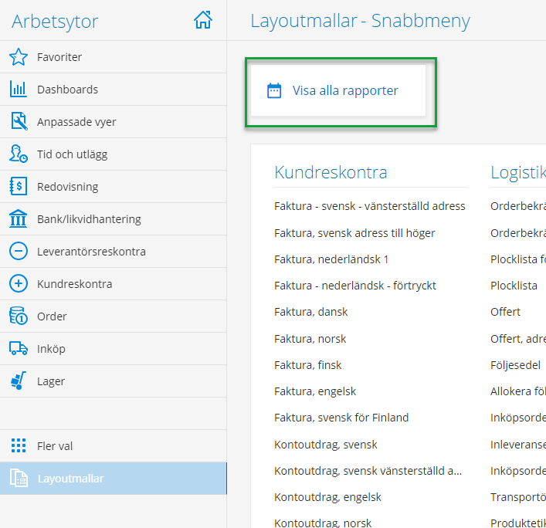Viewport: 546px width, 528px height.
Task: Select Plocklista in Logistik column
Action: tap(514, 286)
